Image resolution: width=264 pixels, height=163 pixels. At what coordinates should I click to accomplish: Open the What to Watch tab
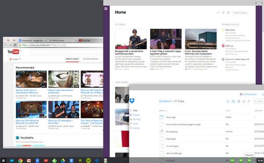tap(72, 59)
